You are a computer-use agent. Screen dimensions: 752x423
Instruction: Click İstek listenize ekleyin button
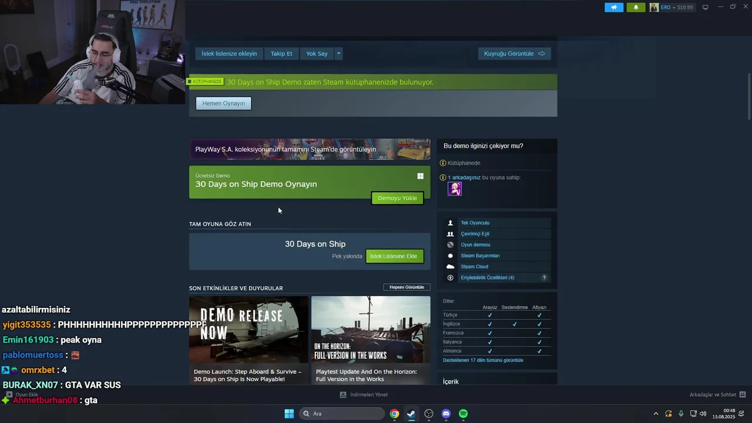pos(229,53)
